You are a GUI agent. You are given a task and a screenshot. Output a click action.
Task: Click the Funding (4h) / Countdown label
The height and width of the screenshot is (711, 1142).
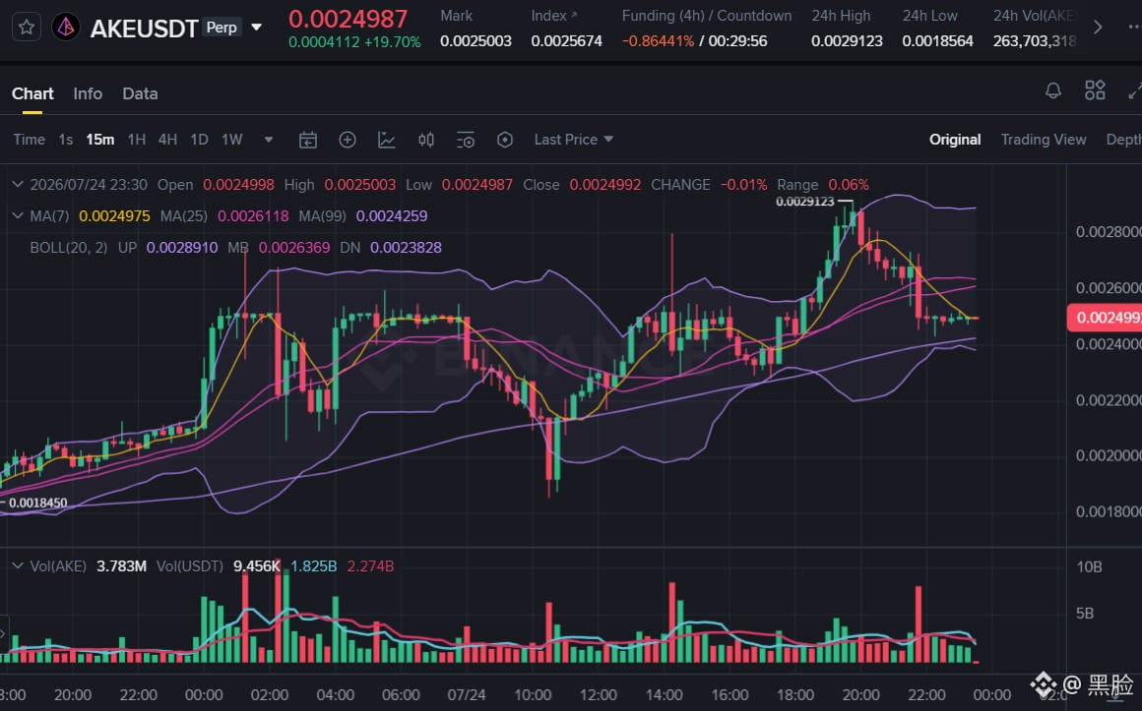tap(707, 16)
